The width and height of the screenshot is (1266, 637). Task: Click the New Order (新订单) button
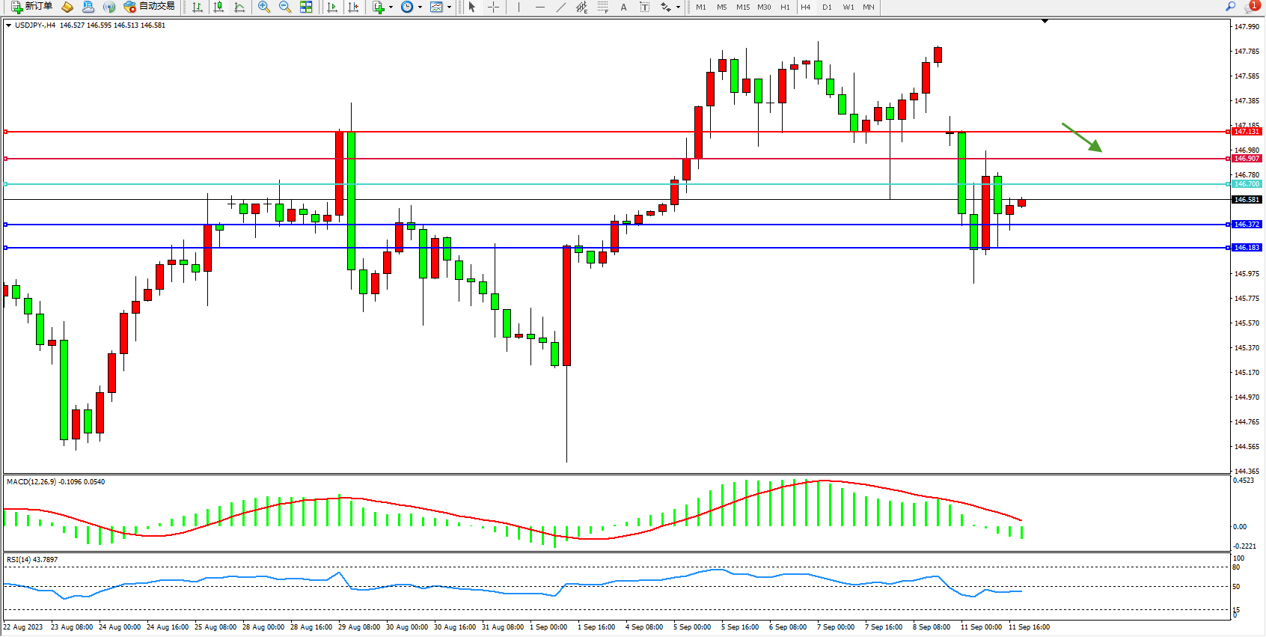(x=31, y=7)
